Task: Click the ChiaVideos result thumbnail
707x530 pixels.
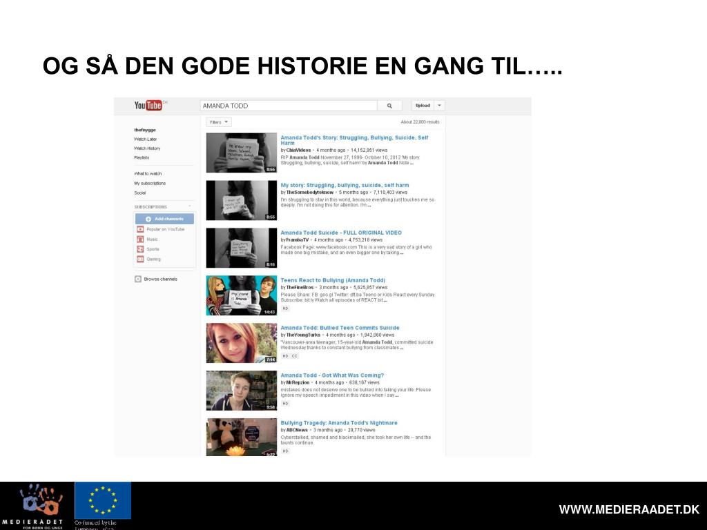Action: tap(242, 153)
